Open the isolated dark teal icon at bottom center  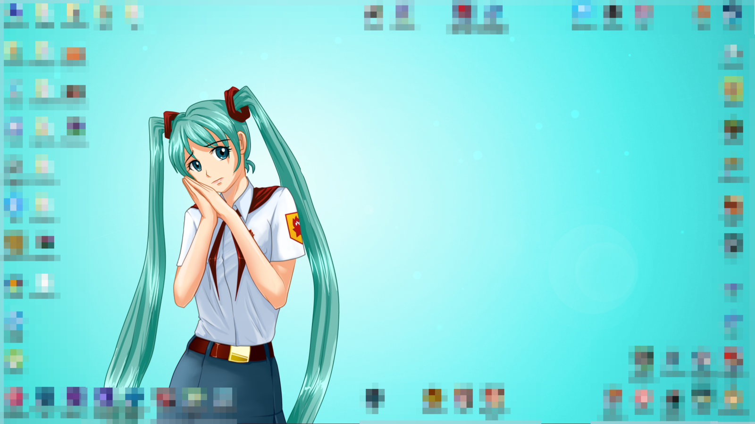tap(375, 398)
